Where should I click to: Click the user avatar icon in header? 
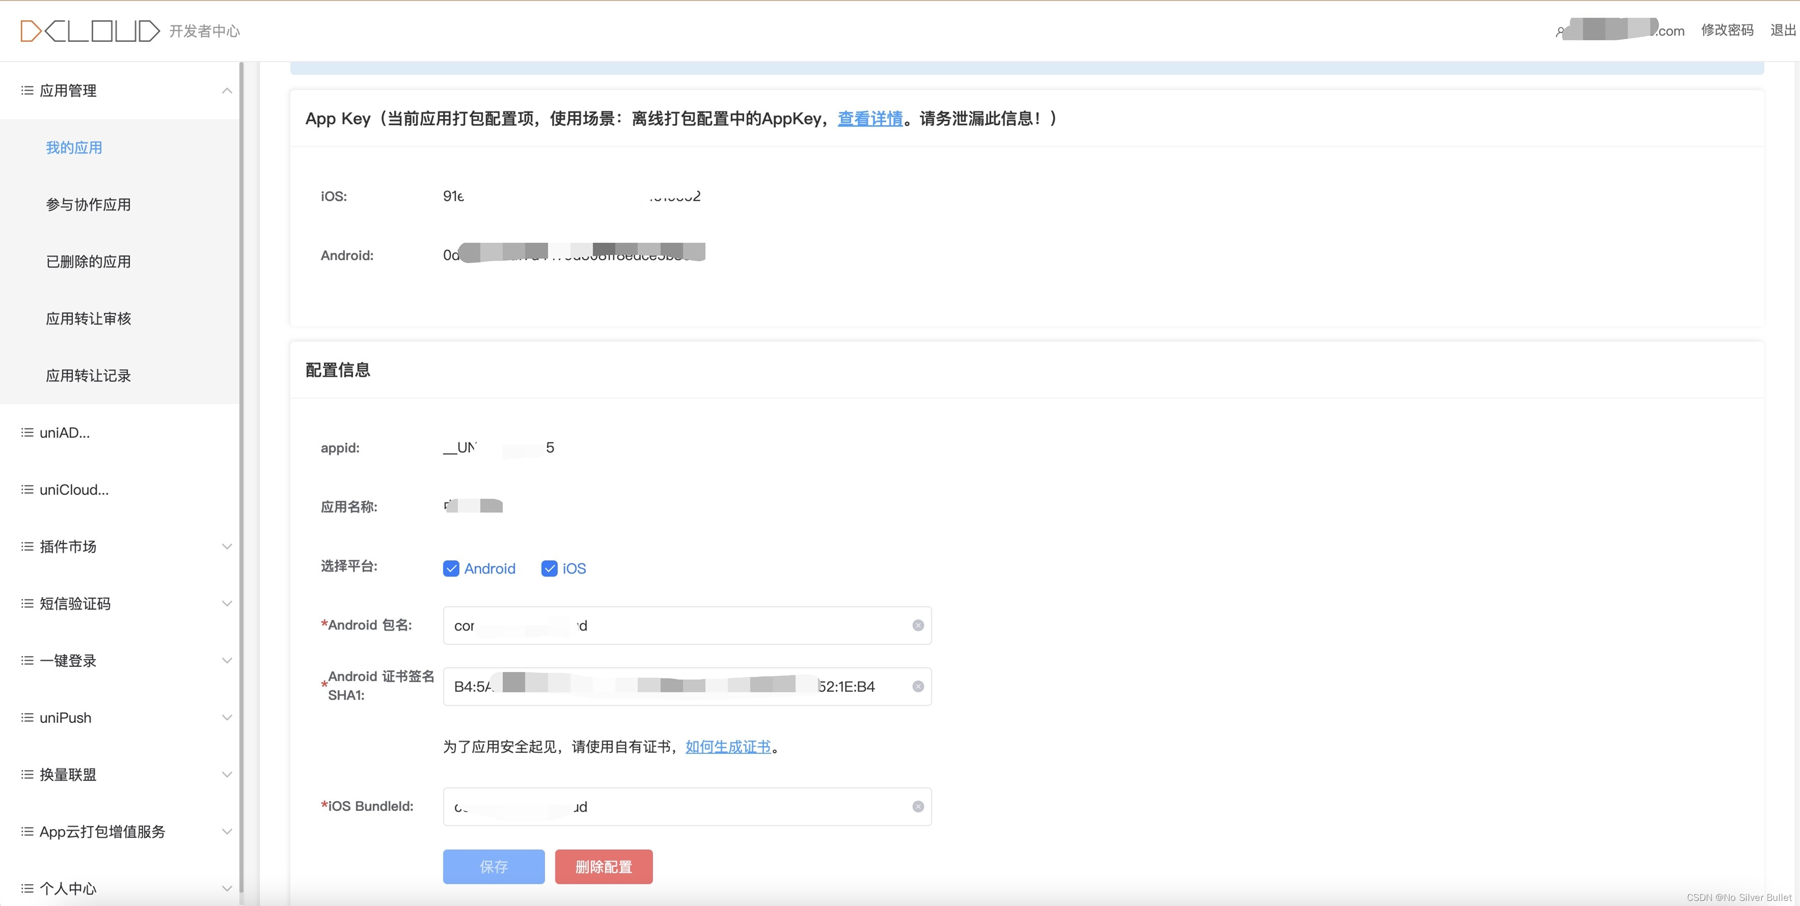1559,32
